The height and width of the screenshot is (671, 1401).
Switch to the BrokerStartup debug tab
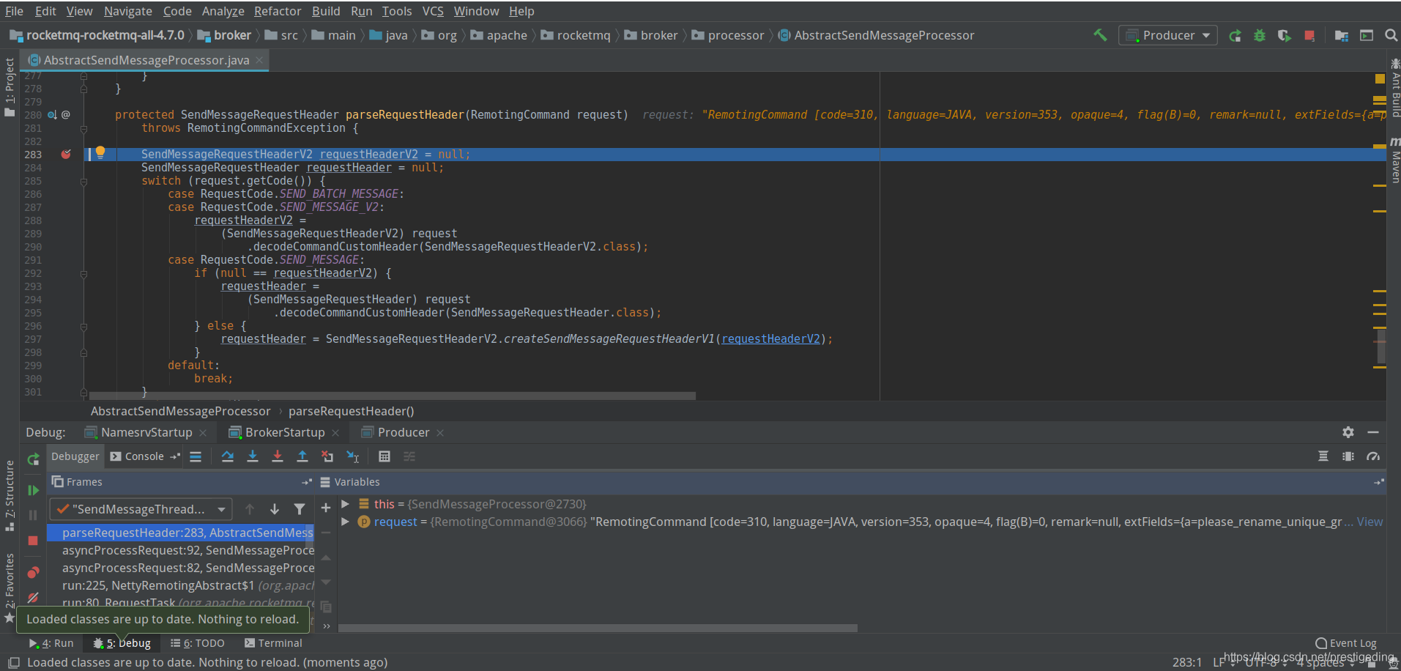click(x=284, y=432)
